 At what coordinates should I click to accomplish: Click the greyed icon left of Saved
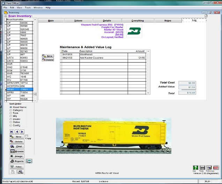[x=13, y=172]
